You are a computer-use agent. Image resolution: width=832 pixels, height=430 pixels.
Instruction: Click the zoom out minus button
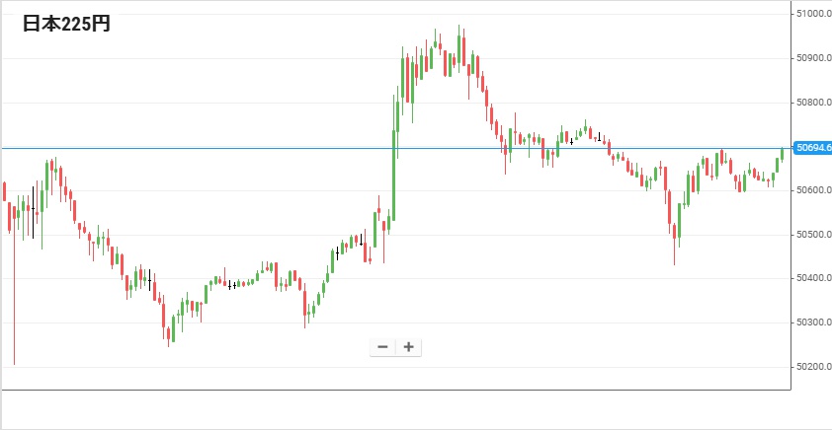[382, 346]
